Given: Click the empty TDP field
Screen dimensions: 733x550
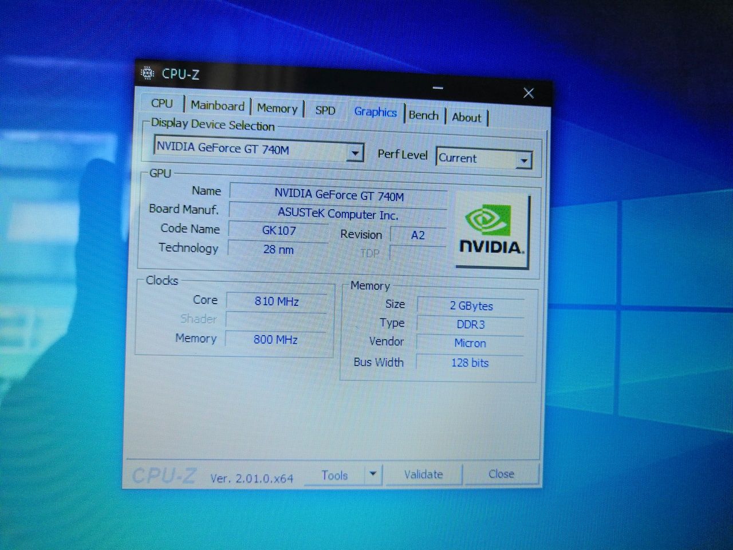Looking at the screenshot, I should coord(417,253).
